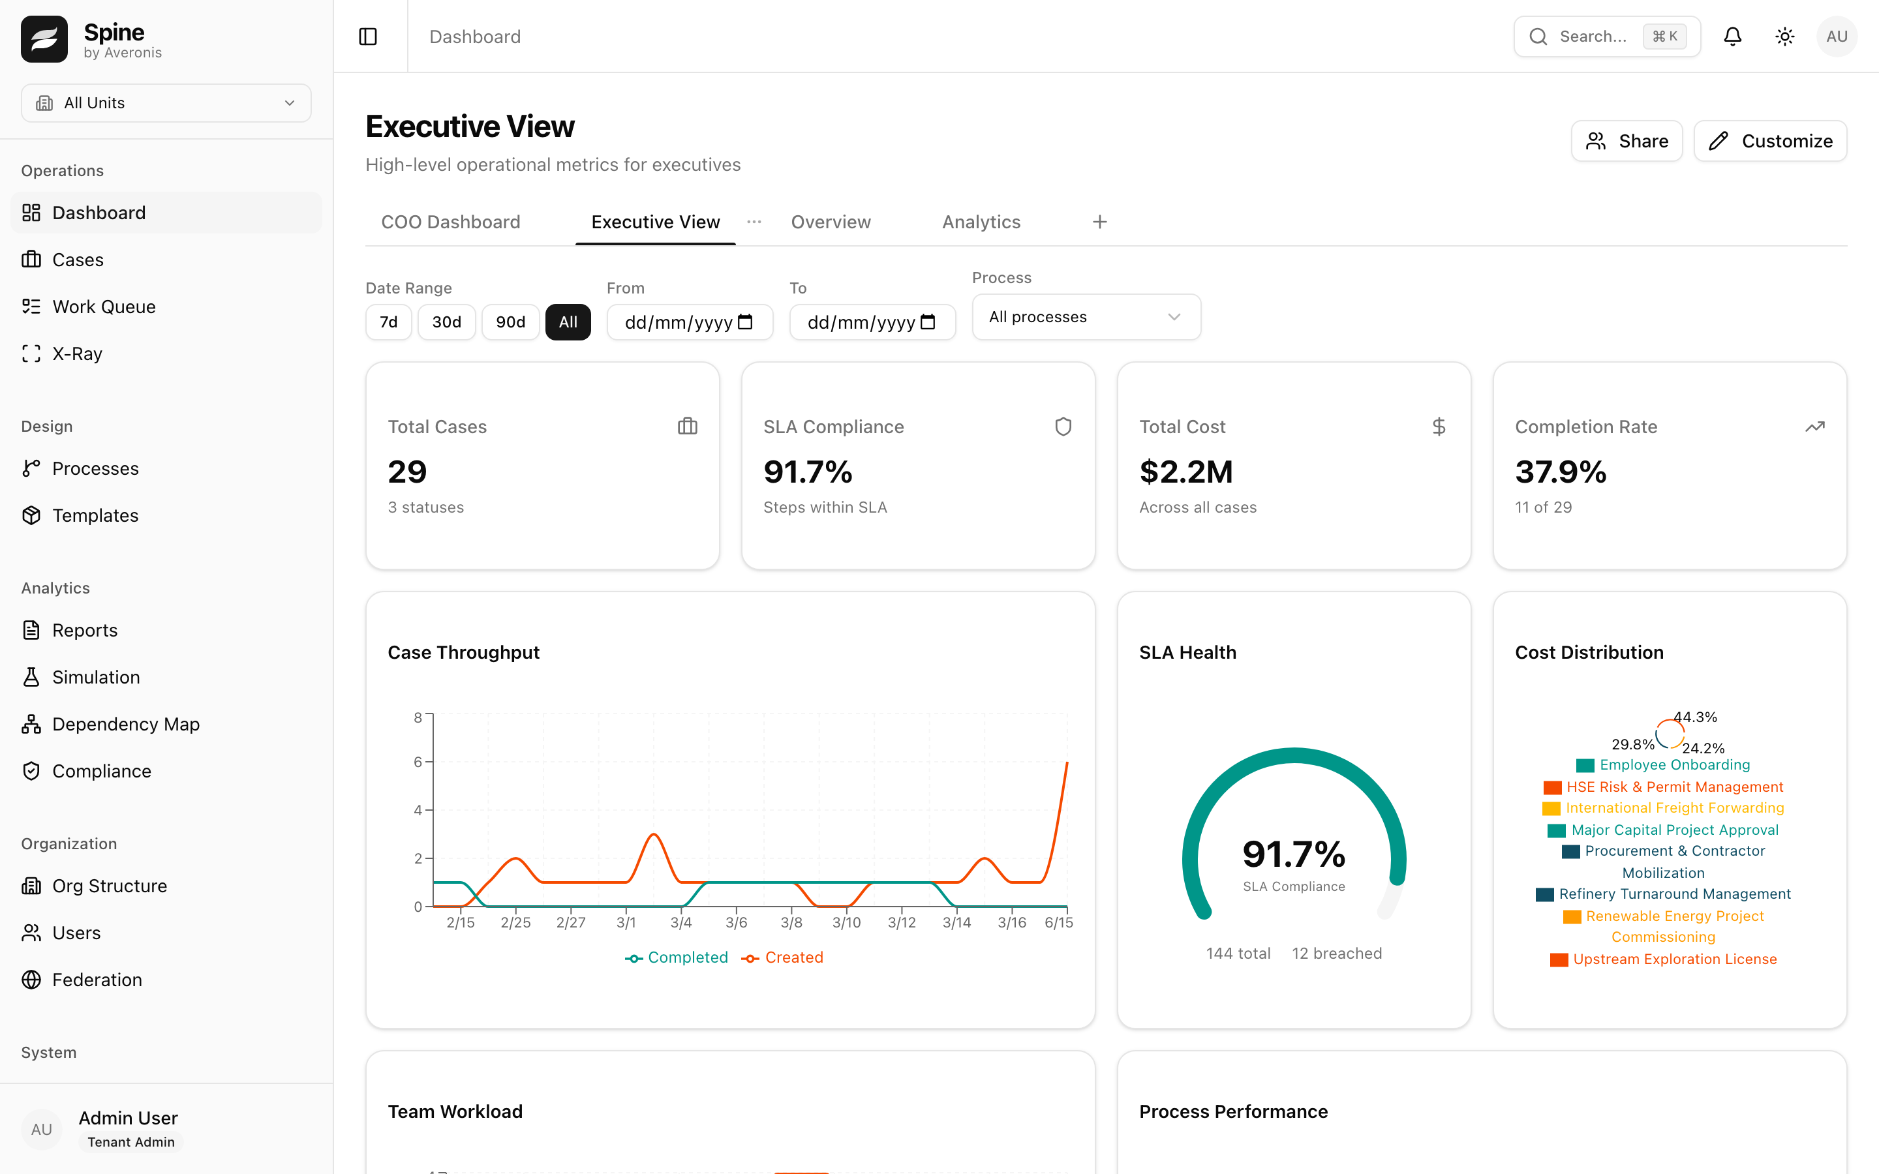
Task: Switch to Overview tab
Action: click(x=831, y=222)
